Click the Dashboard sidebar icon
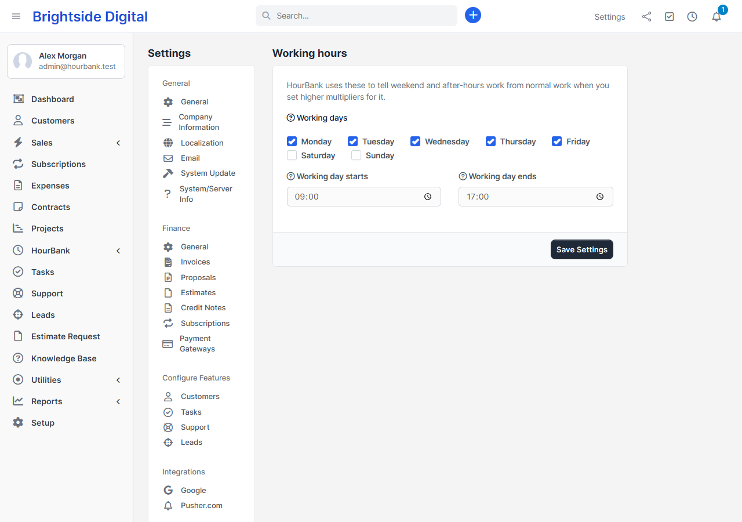This screenshot has width=742, height=522. click(x=19, y=99)
